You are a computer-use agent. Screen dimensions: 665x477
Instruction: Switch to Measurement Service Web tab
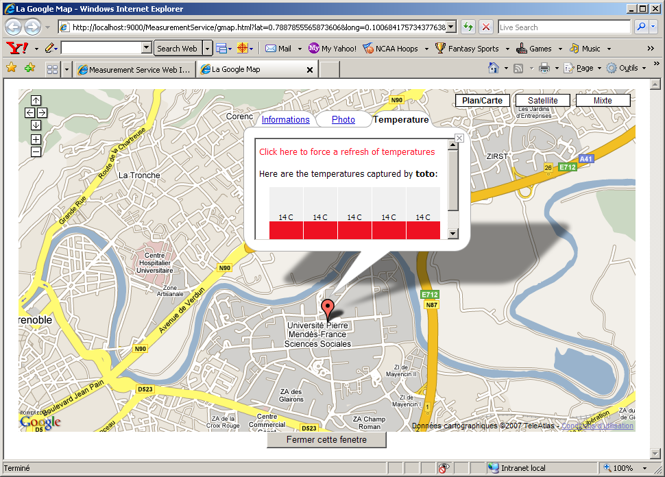[x=134, y=69]
